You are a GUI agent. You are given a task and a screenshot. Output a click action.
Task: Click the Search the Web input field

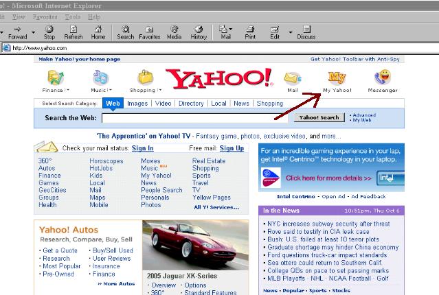point(195,118)
